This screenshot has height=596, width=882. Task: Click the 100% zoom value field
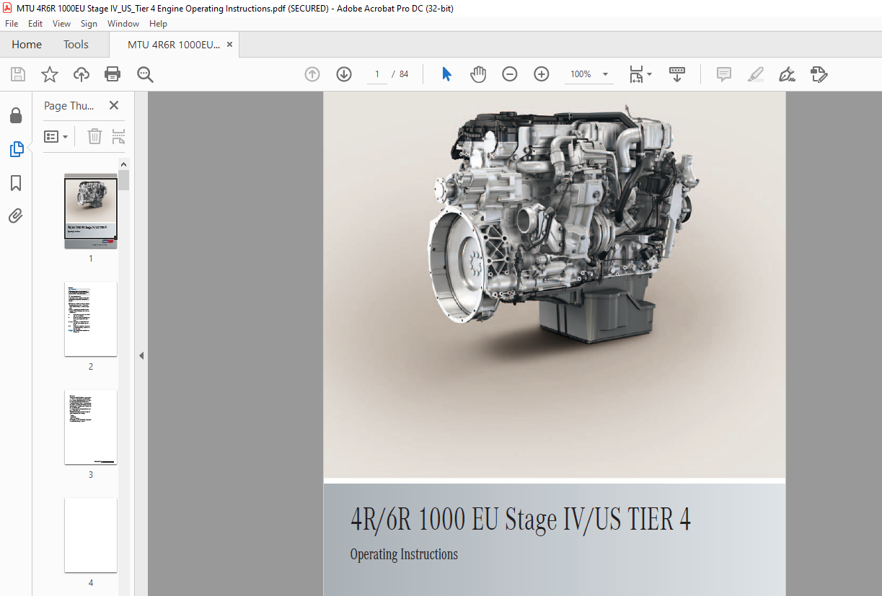coord(581,74)
